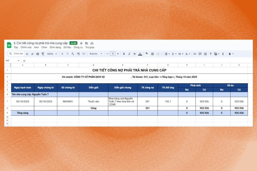The image size is (257, 171).
Task: Open the Dữ liệu menu
Action: coord(67,47)
